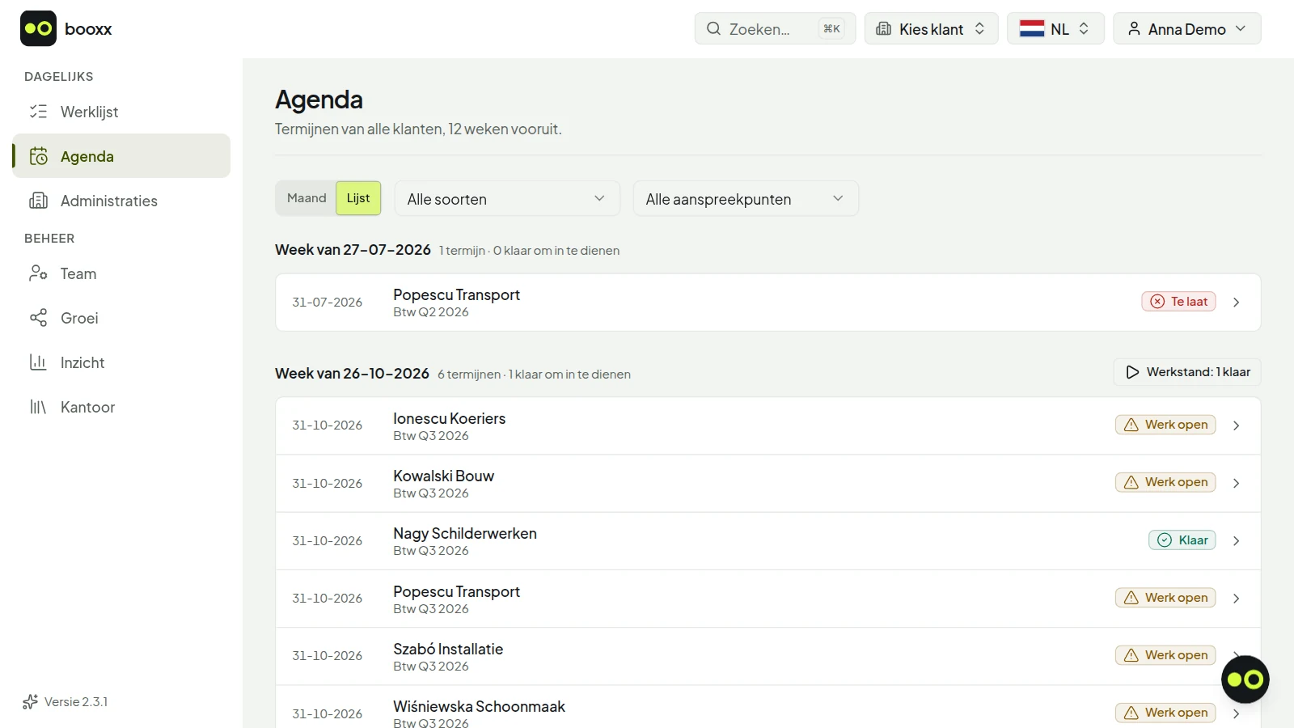The image size is (1294, 728).
Task: Click the Werkstand: 1 klaar button
Action: (x=1187, y=372)
